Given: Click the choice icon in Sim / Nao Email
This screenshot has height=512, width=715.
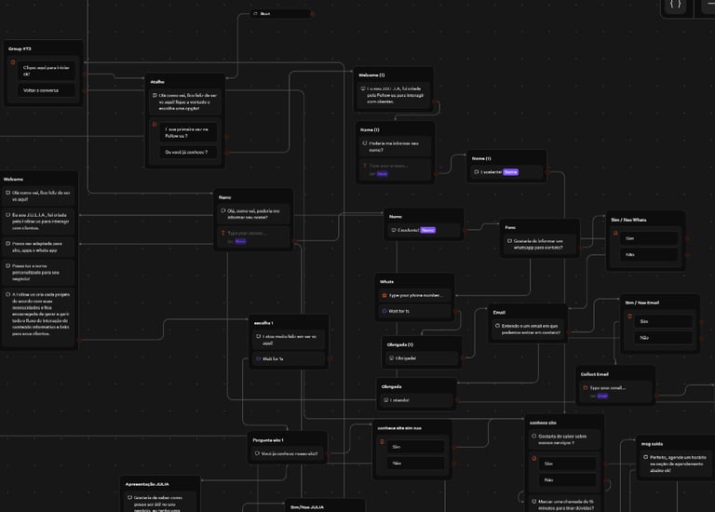Looking at the screenshot, I should pos(629,316).
